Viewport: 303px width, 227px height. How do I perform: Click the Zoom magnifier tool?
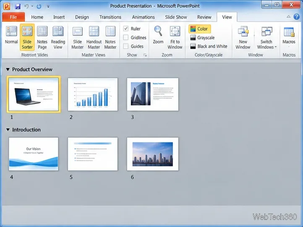point(158,35)
